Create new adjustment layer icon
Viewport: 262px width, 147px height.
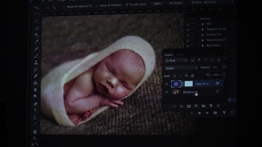click(x=196, y=106)
